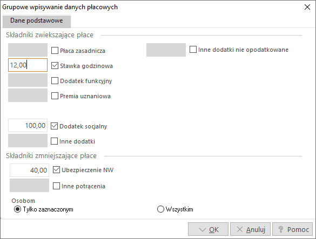Viewport: 316px width, 239px height.
Task: Focus the Stawka godzinowa value field
Action: 28,65
